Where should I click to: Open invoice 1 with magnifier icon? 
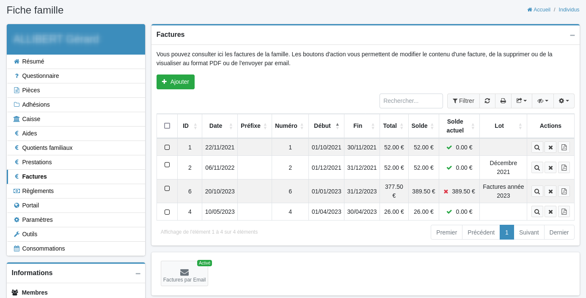click(x=537, y=147)
